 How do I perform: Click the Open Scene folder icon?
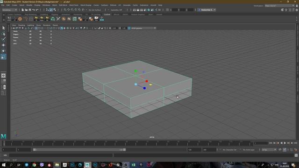point(26,10)
